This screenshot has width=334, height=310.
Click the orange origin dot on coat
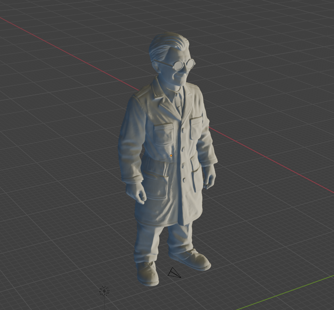(171, 156)
